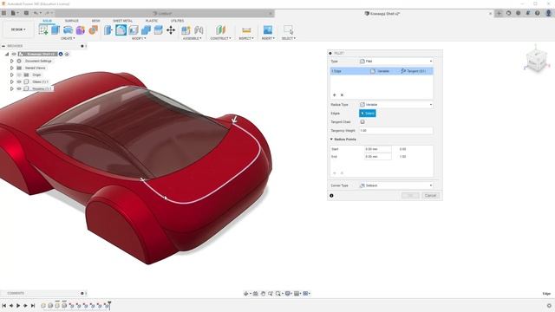Screen dimensions: 555x312
Task: Expand the Named Views node
Action: pos(11,68)
